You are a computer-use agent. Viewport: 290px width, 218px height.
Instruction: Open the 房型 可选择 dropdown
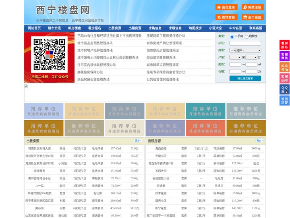point(245,50)
